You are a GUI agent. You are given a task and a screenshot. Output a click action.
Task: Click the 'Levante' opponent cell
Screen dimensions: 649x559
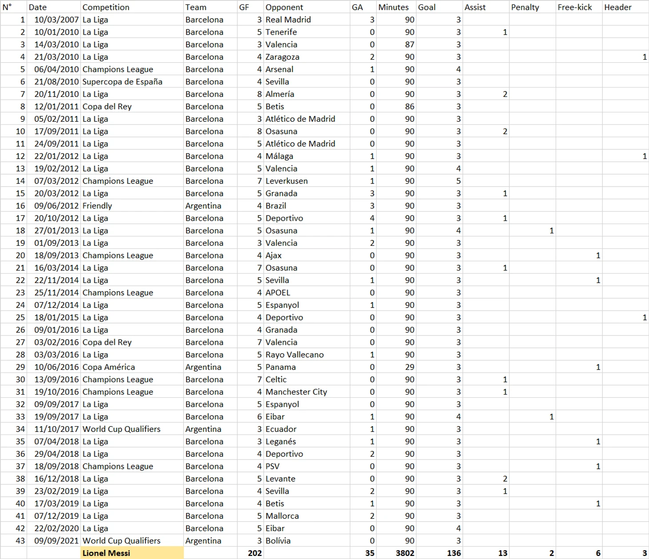coord(307,479)
